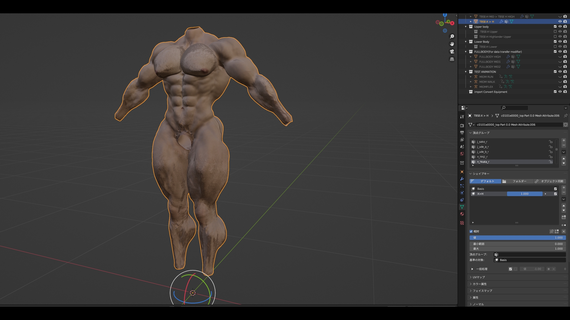Toggle TEST ANIMATION collection eye icon
Viewport: 570px width, 320px height.
coord(560,72)
